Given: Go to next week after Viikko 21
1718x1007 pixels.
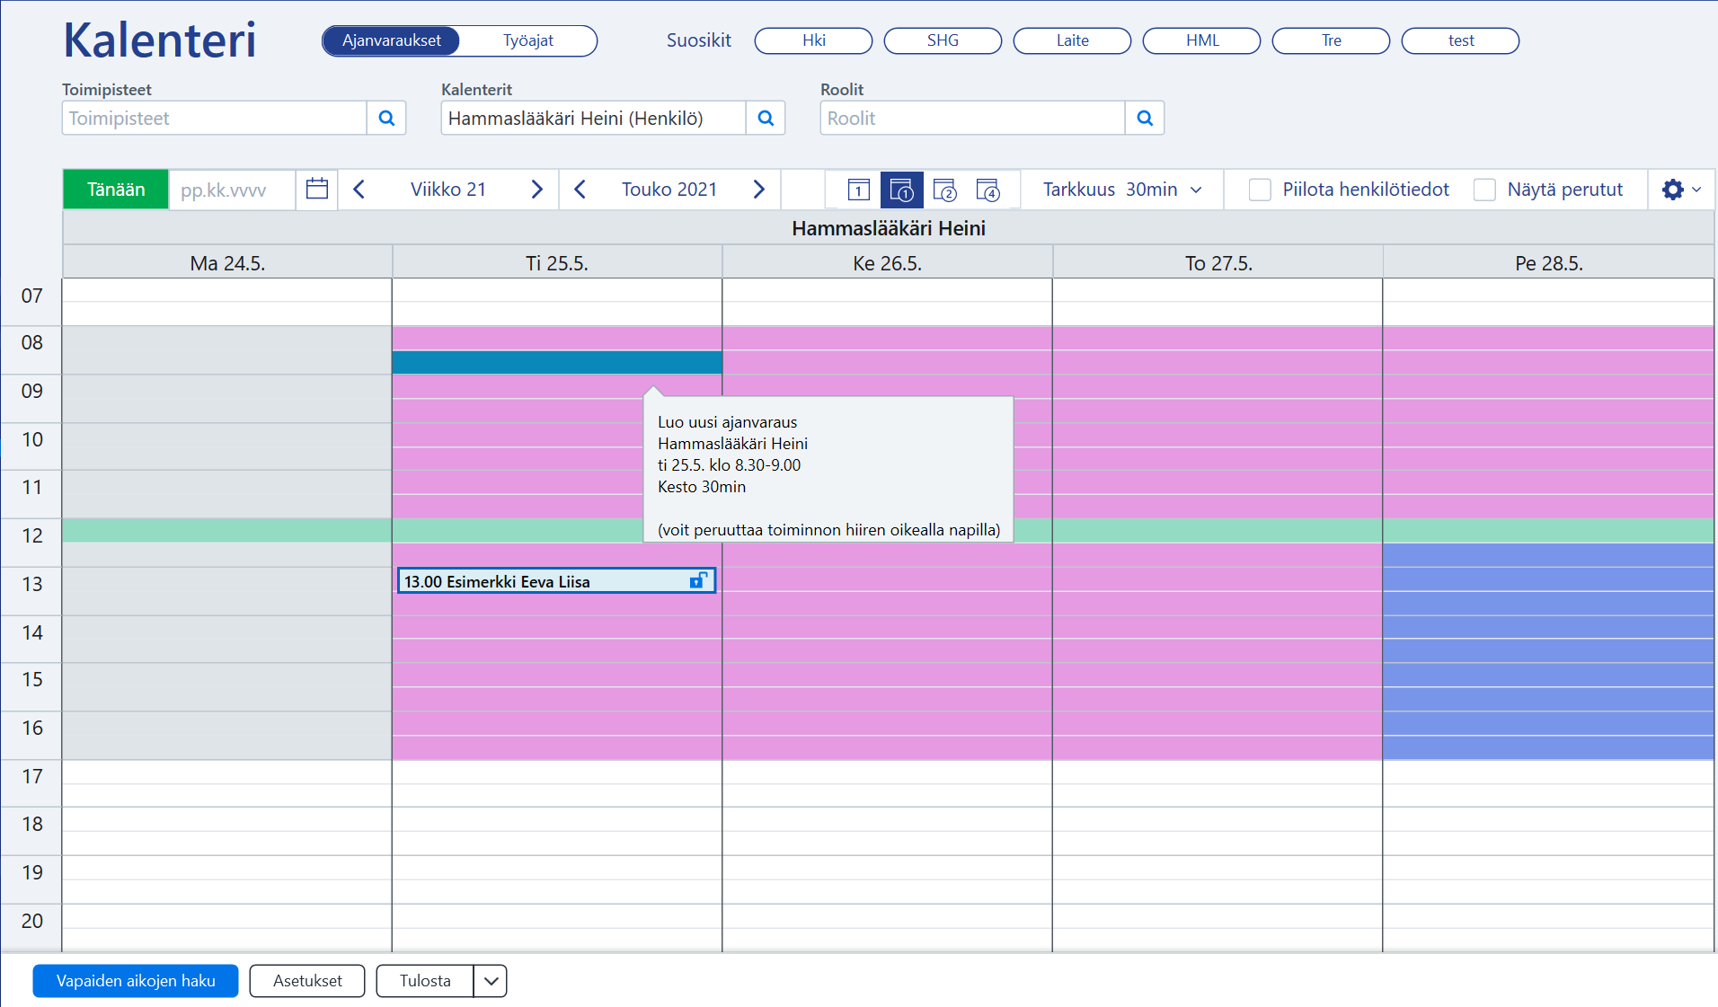Looking at the screenshot, I should coord(536,190).
